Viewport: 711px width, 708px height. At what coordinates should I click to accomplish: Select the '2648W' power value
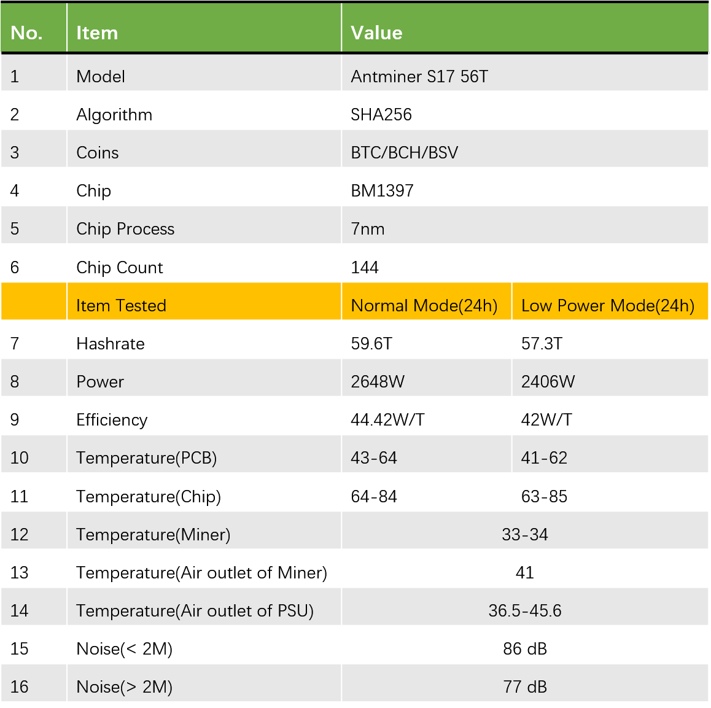(x=378, y=382)
